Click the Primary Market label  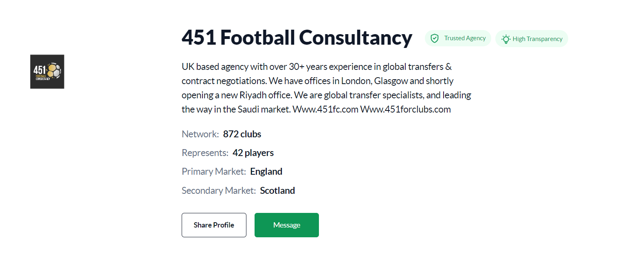tap(214, 171)
